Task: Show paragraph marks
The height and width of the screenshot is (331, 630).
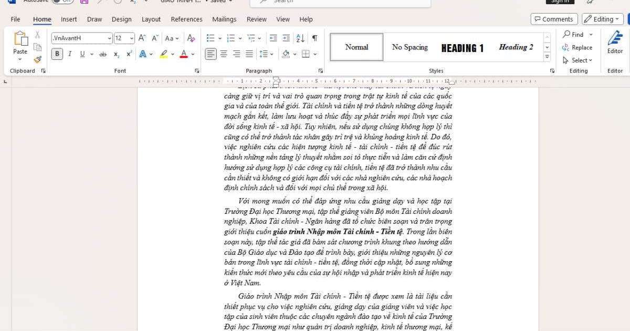Action: click(314, 38)
